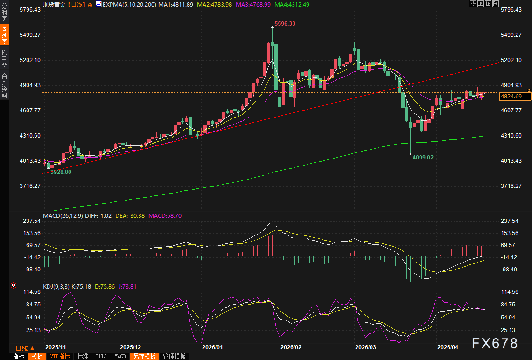Click the scroll-chart-right play axis icon
532x360 pixels.
click(489, 4)
